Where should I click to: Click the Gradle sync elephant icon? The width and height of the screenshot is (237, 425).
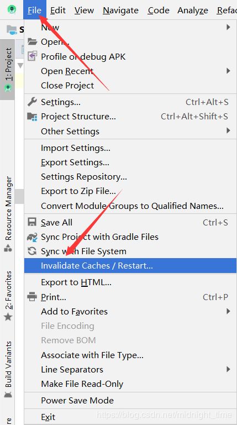(32, 237)
